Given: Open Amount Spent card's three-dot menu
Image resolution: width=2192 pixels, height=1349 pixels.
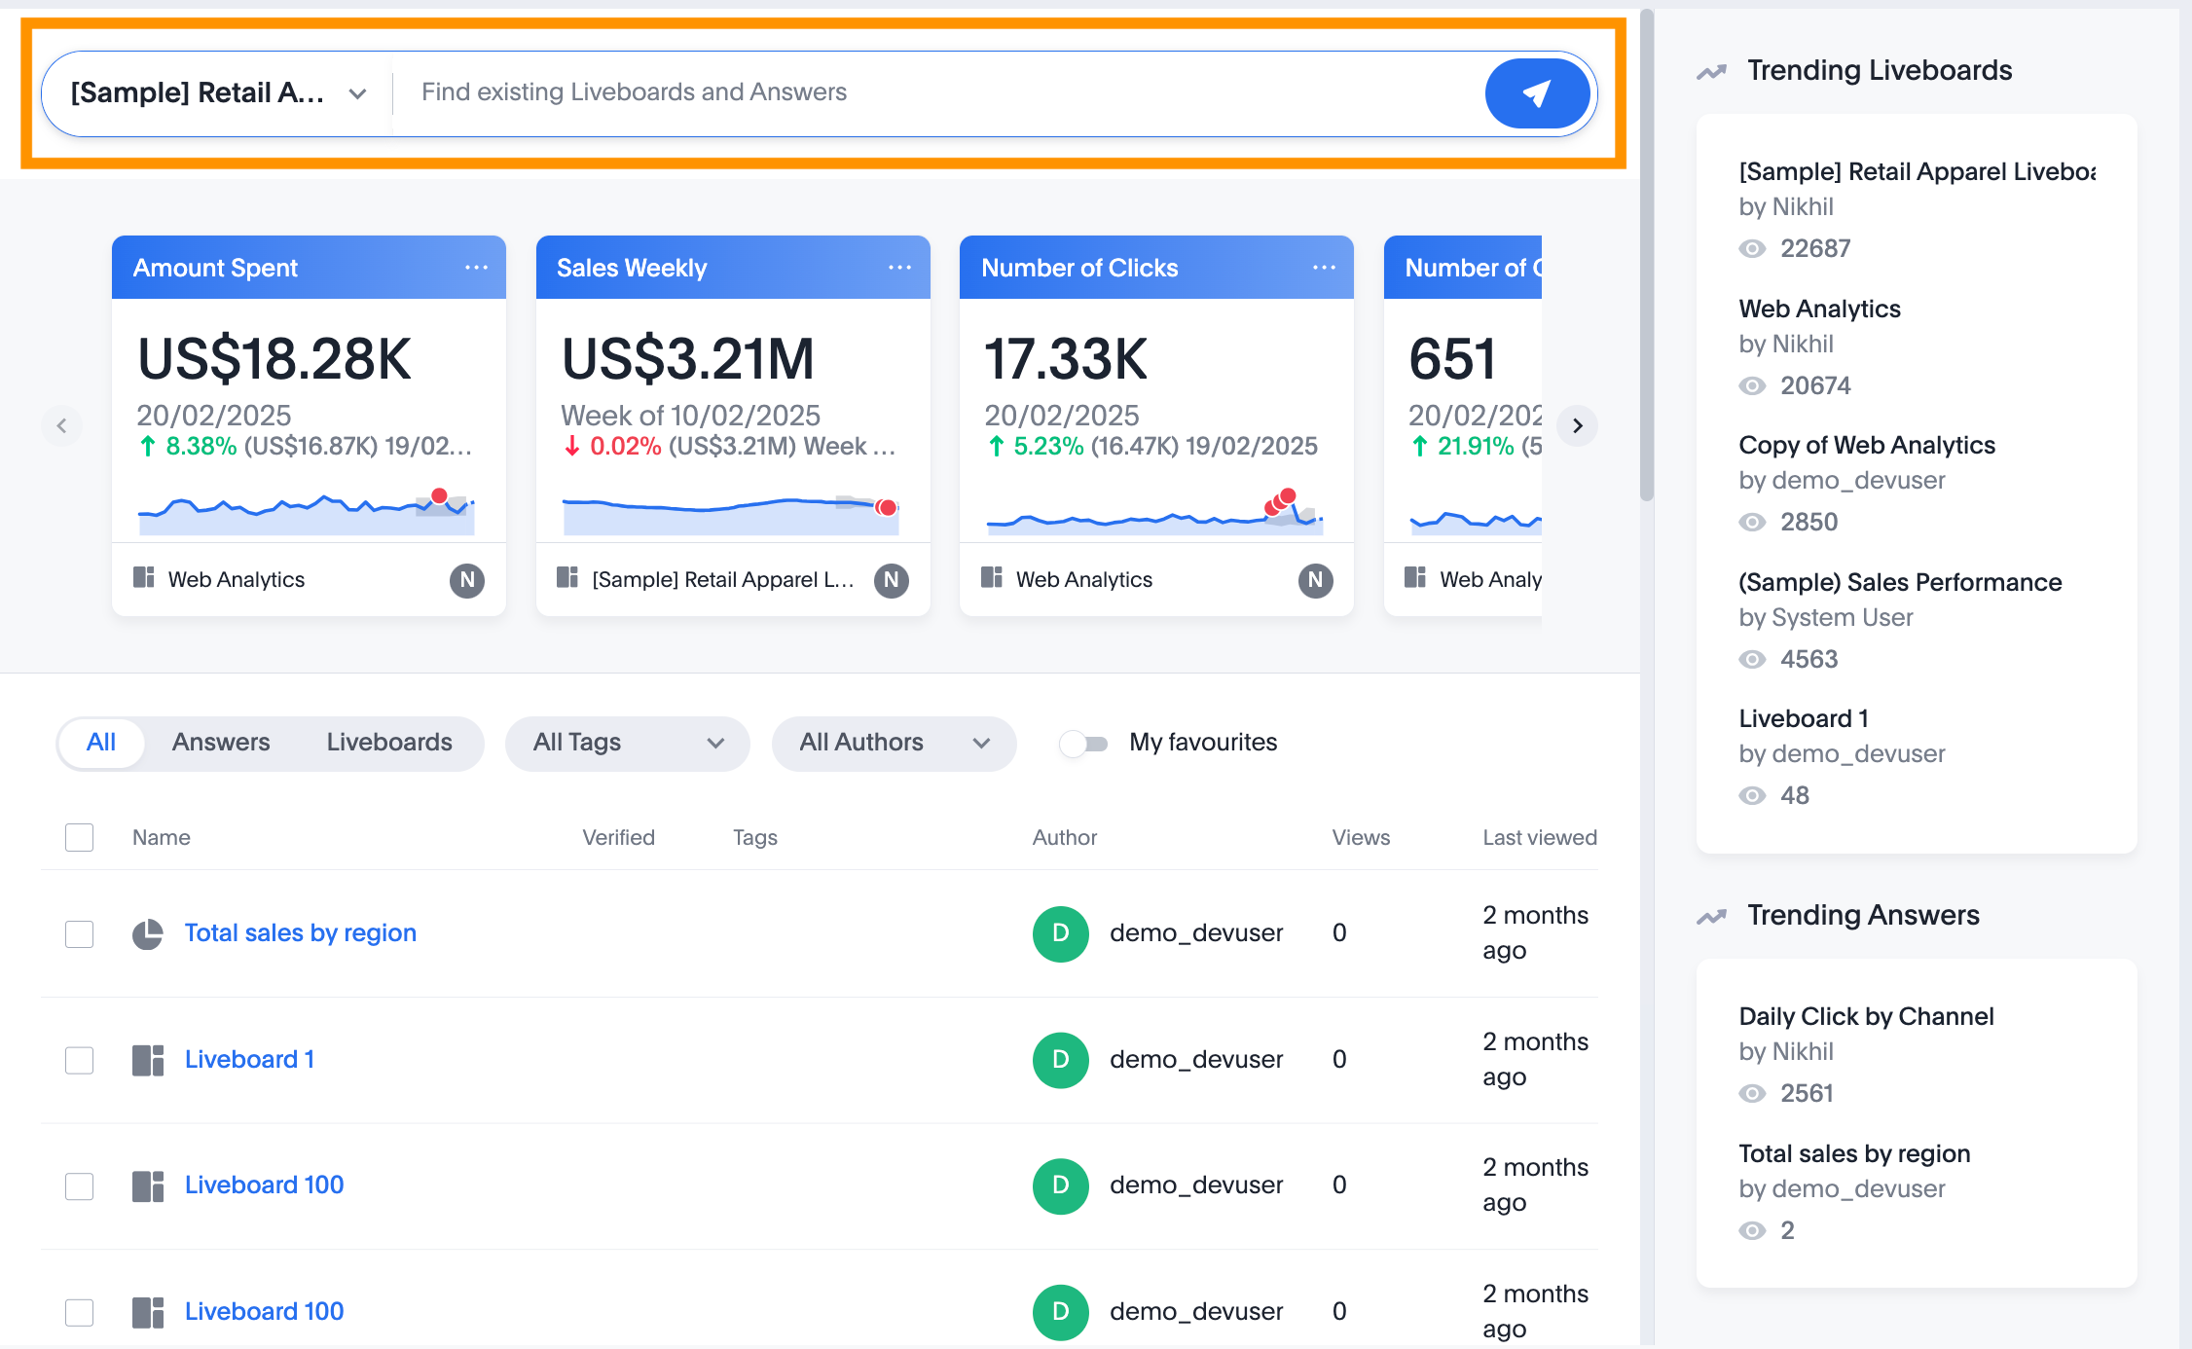Looking at the screenshot, I should (476, 268).
